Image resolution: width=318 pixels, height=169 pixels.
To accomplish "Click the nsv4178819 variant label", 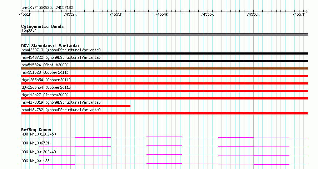I will coord(61,102).
